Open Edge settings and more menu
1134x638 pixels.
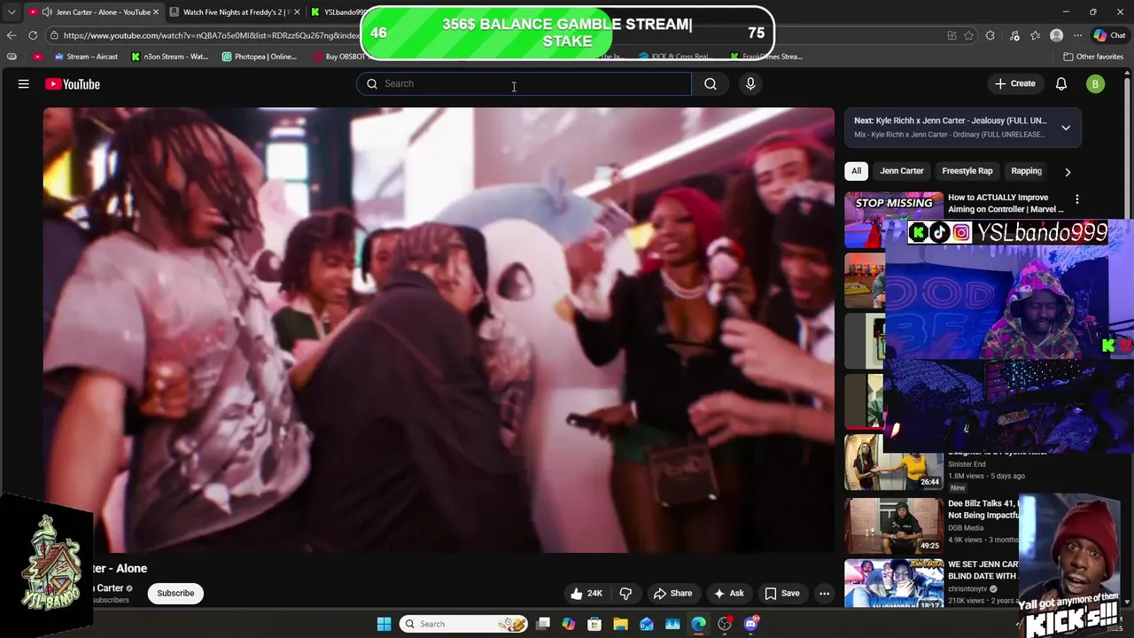pyautogui.click(x=1077, y=35)
